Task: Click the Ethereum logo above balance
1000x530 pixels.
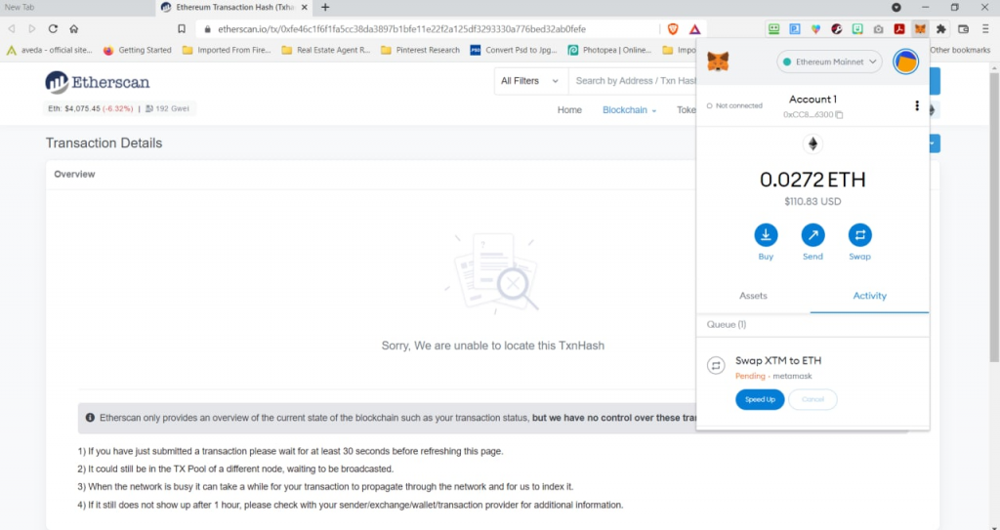Action: click(x=812, y=143)
